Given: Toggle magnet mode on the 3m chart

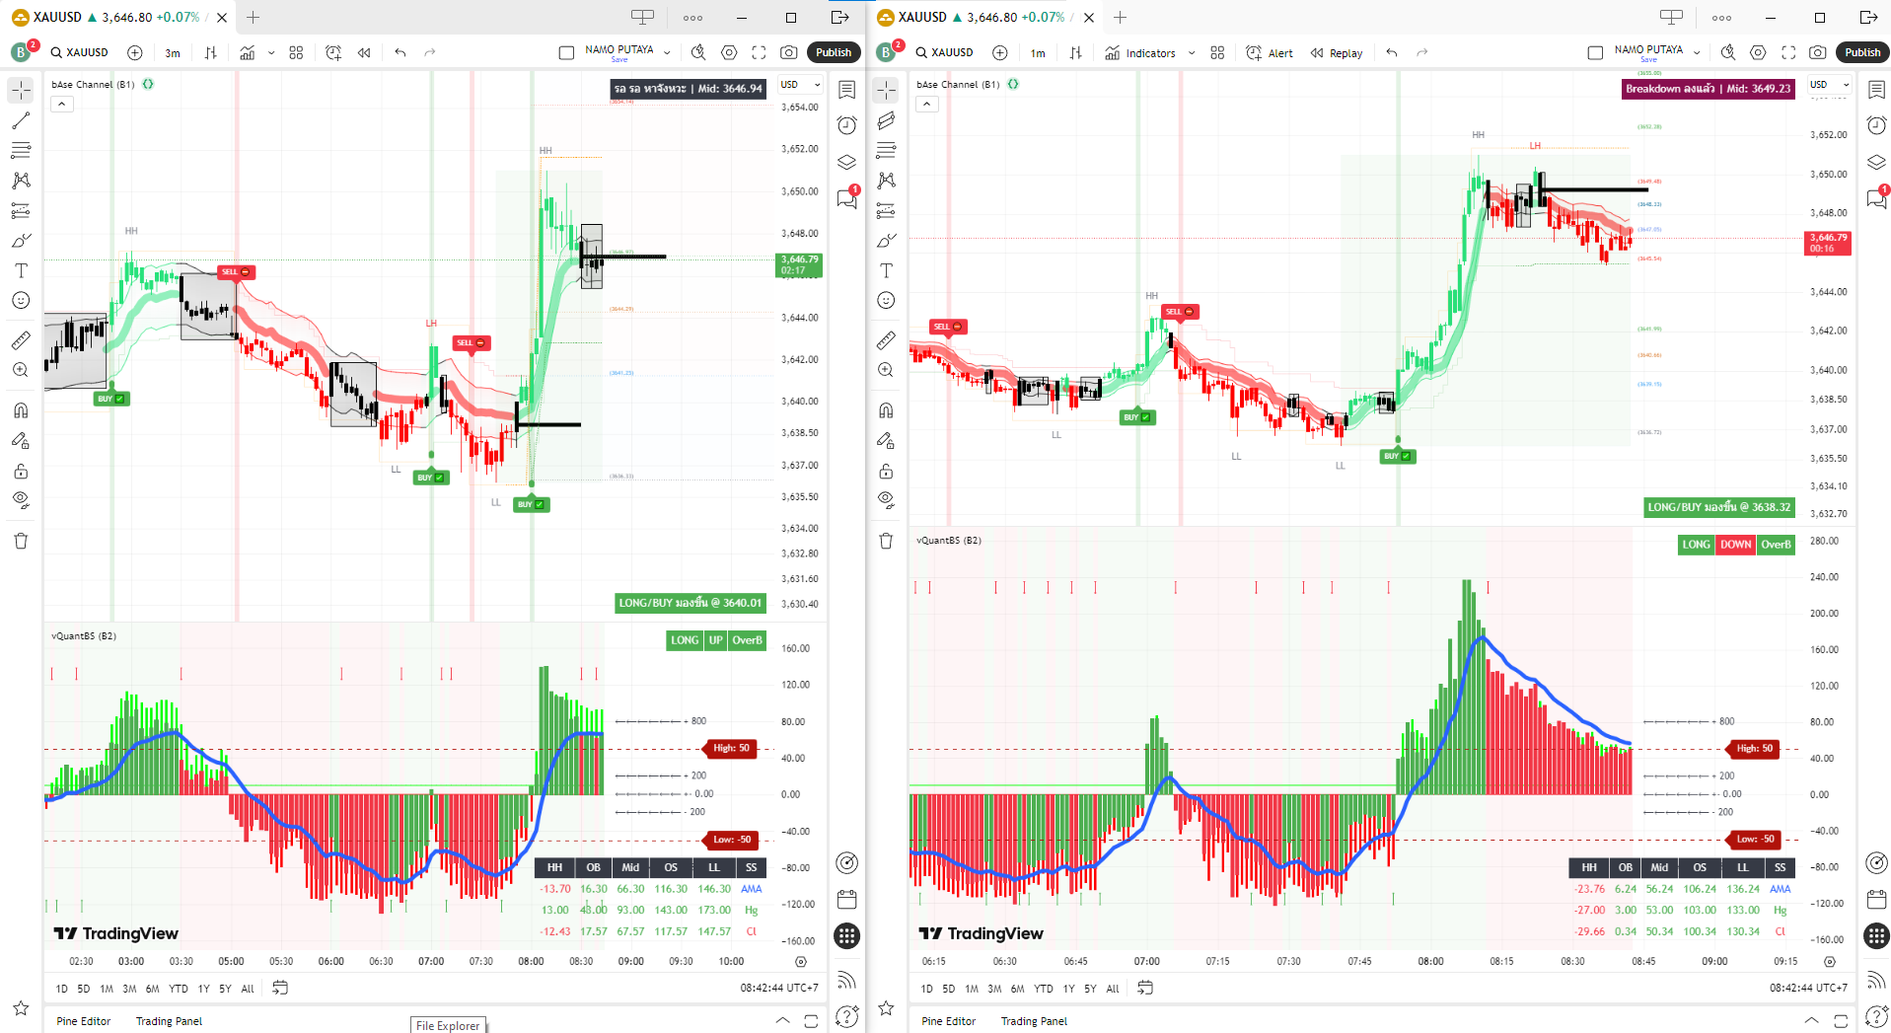Looking at the screenshot, I should pos(21,410).
